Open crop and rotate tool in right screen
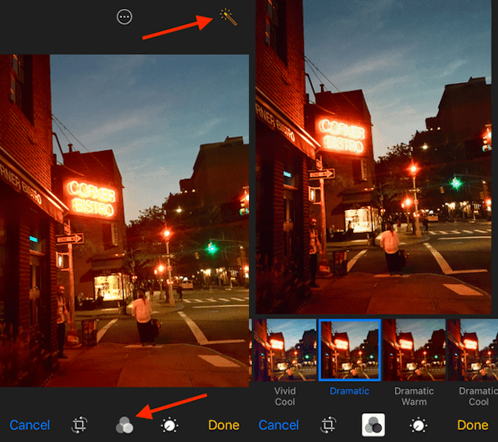Image resolution: width=498 pixels, height=442 pixels. click(x=328, y=425)
